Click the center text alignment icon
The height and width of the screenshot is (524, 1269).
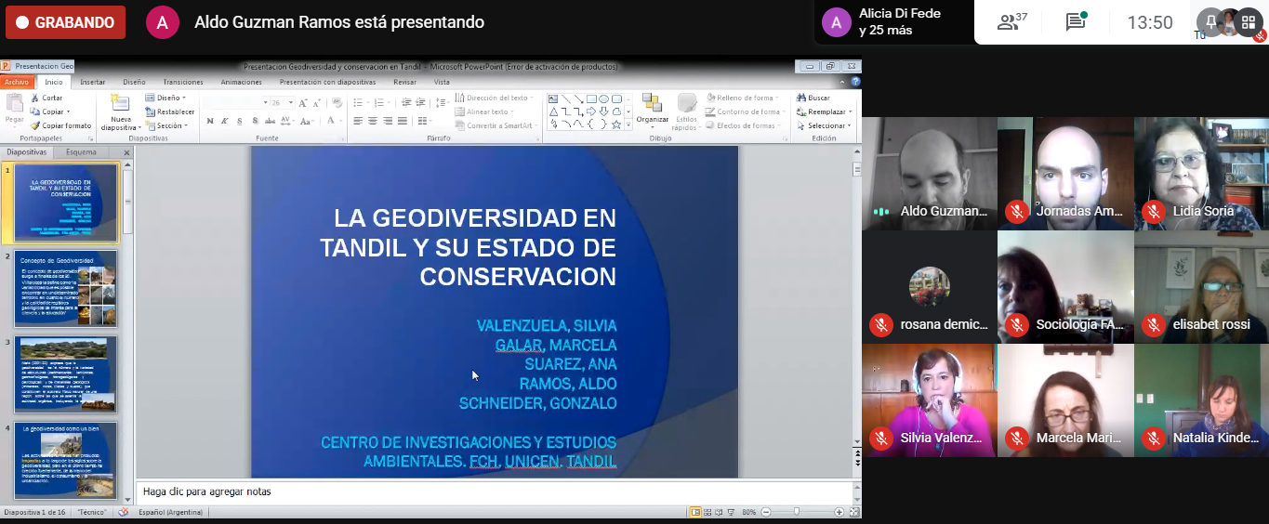pos(373,121)
